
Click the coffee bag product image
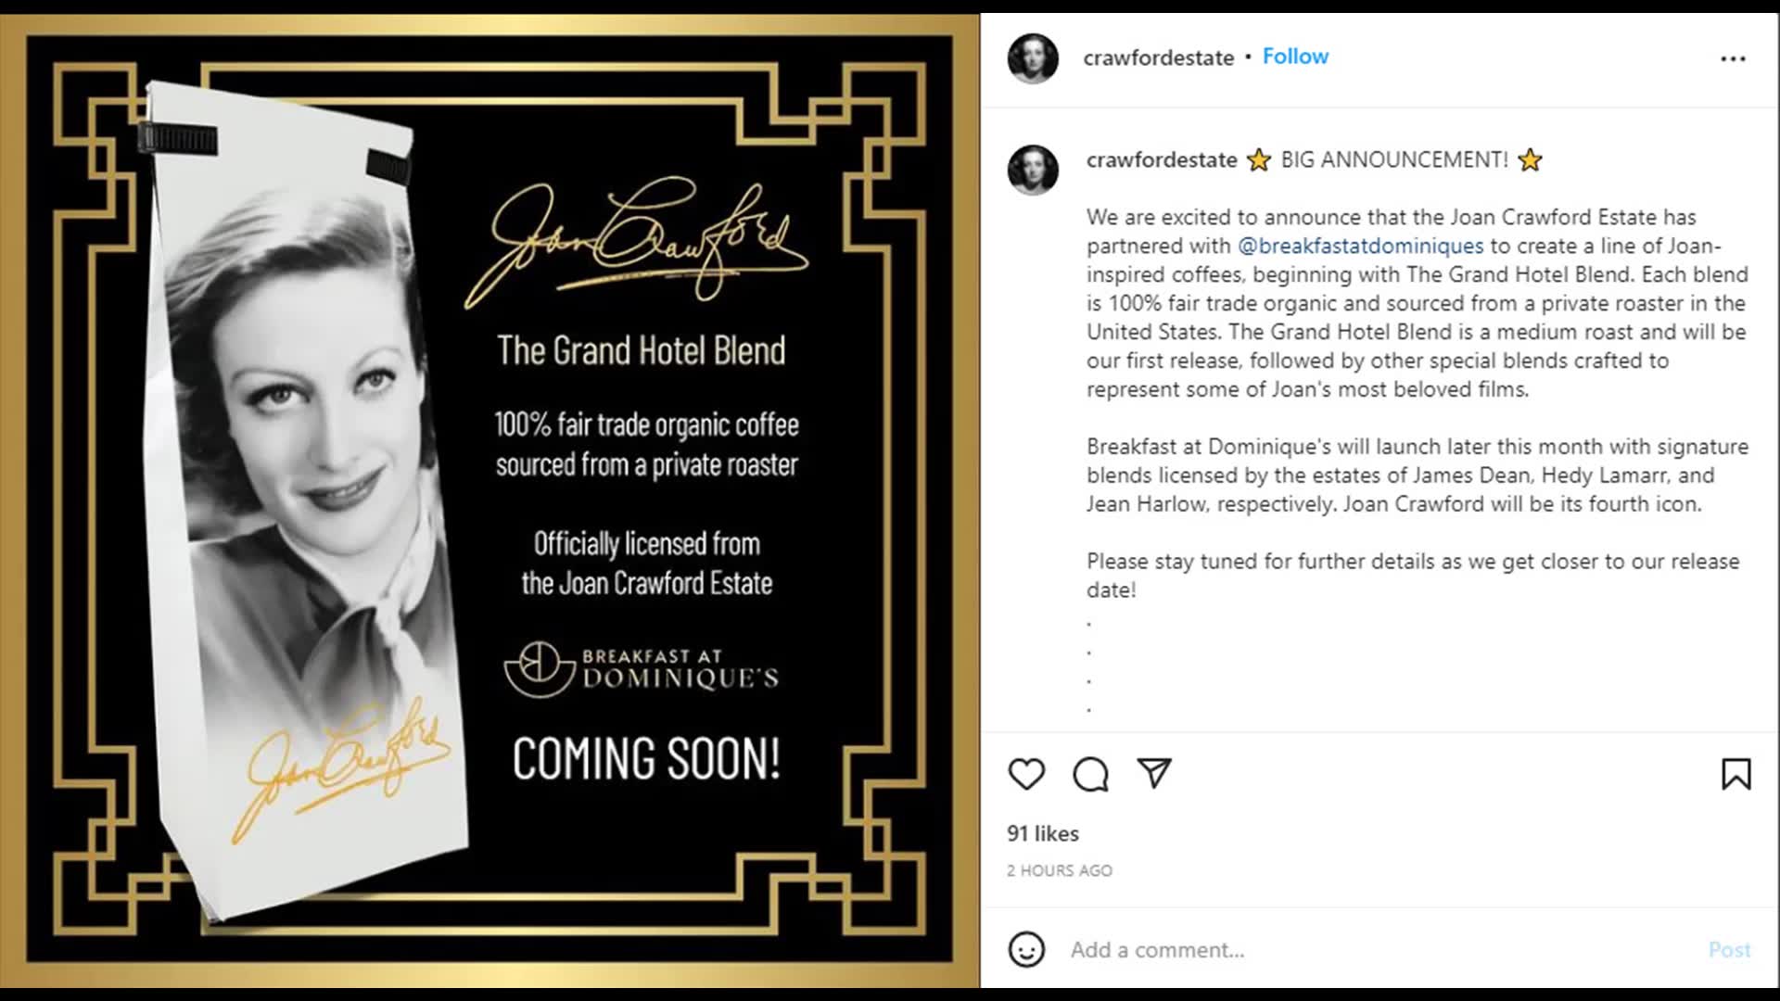coord(306,500)
